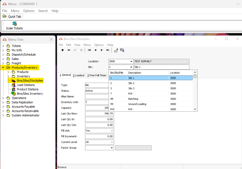242x169 pixels.
Task: Select the 1 General tab
Action: point(65,75)
